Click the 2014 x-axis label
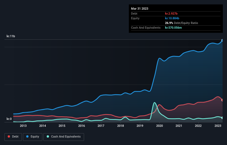The height and width of the screenshot is (145, 227). coord(43,126)
